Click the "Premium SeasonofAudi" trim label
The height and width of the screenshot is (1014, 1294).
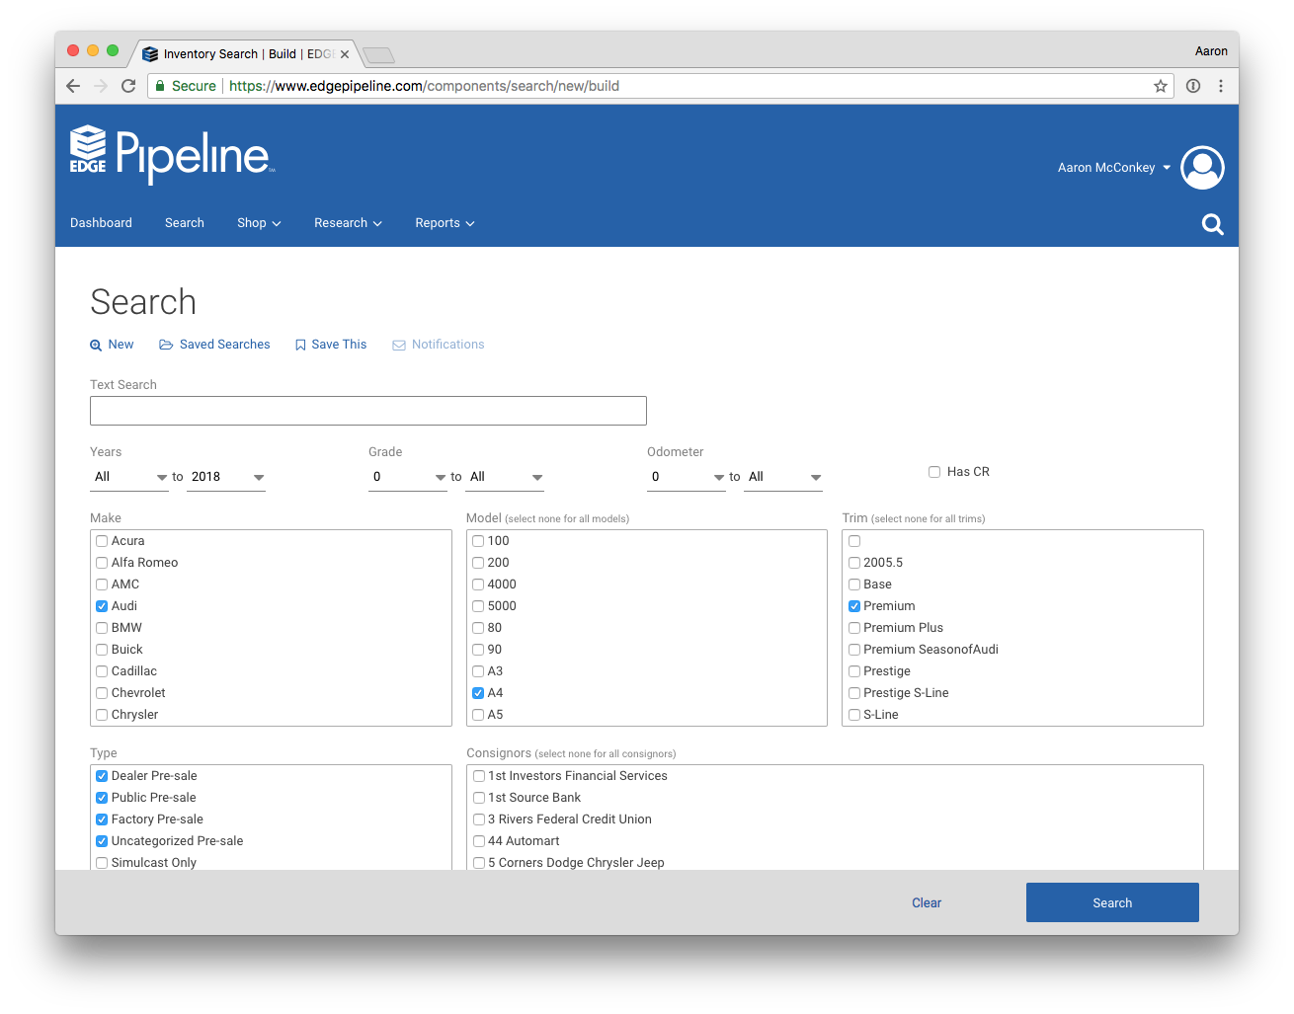tap(930, 650)
